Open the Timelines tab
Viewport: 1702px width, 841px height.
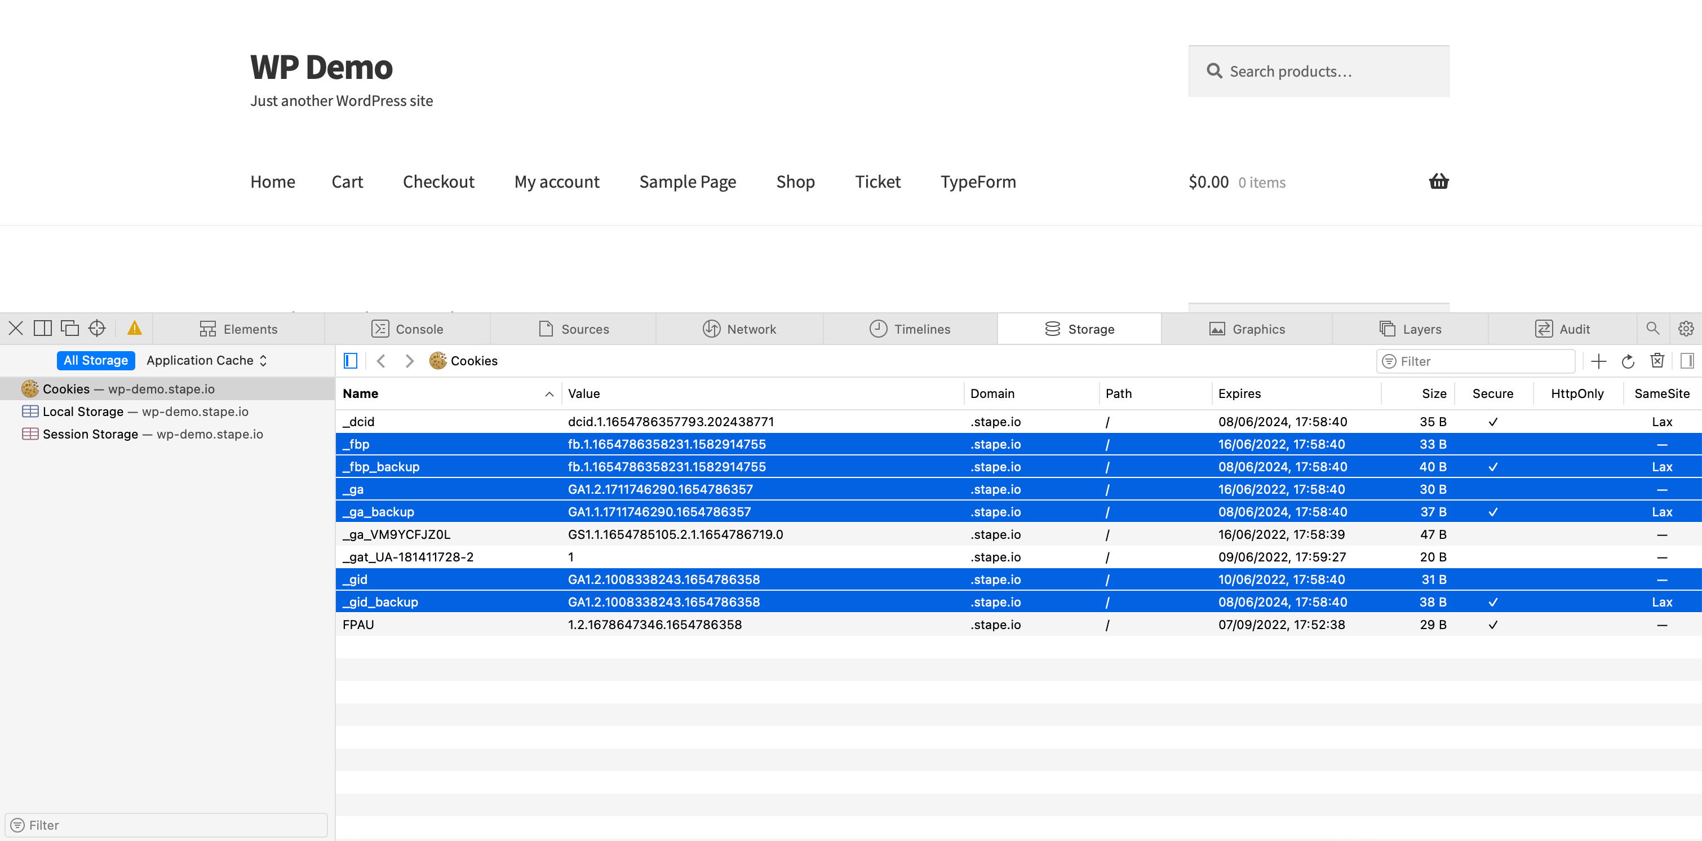point(910,329)
